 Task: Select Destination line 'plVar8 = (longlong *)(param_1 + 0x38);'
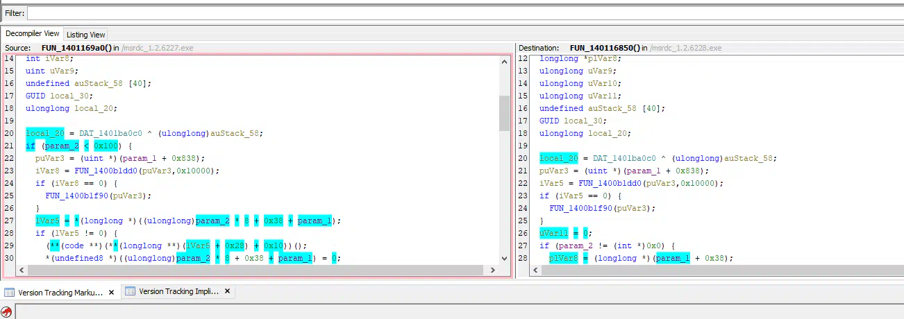[x=641, y=258]
